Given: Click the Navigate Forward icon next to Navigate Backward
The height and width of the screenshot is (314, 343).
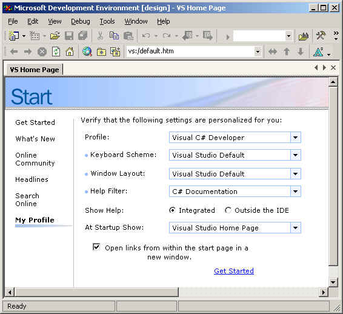Looking at the screenshot, I should point(207,36).
